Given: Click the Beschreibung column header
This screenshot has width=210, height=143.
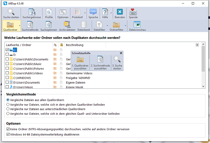Looking at the screenshot, I should point(75,45).
